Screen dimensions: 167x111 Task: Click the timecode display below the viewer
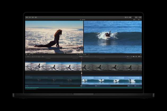82,54
